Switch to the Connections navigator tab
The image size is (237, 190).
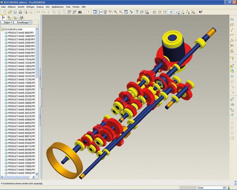(21, 18)
